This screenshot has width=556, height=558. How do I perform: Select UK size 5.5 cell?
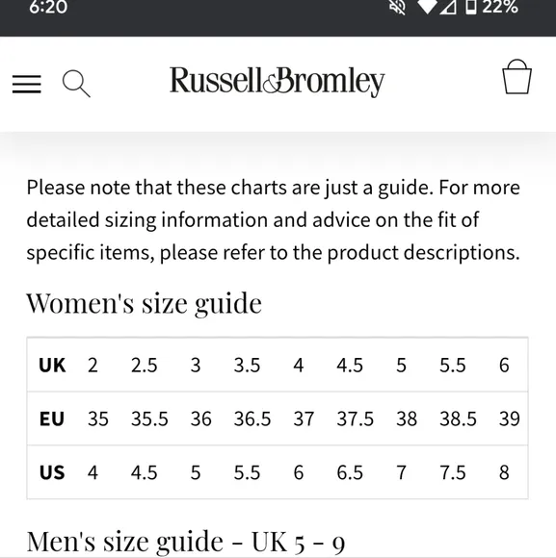453,366
